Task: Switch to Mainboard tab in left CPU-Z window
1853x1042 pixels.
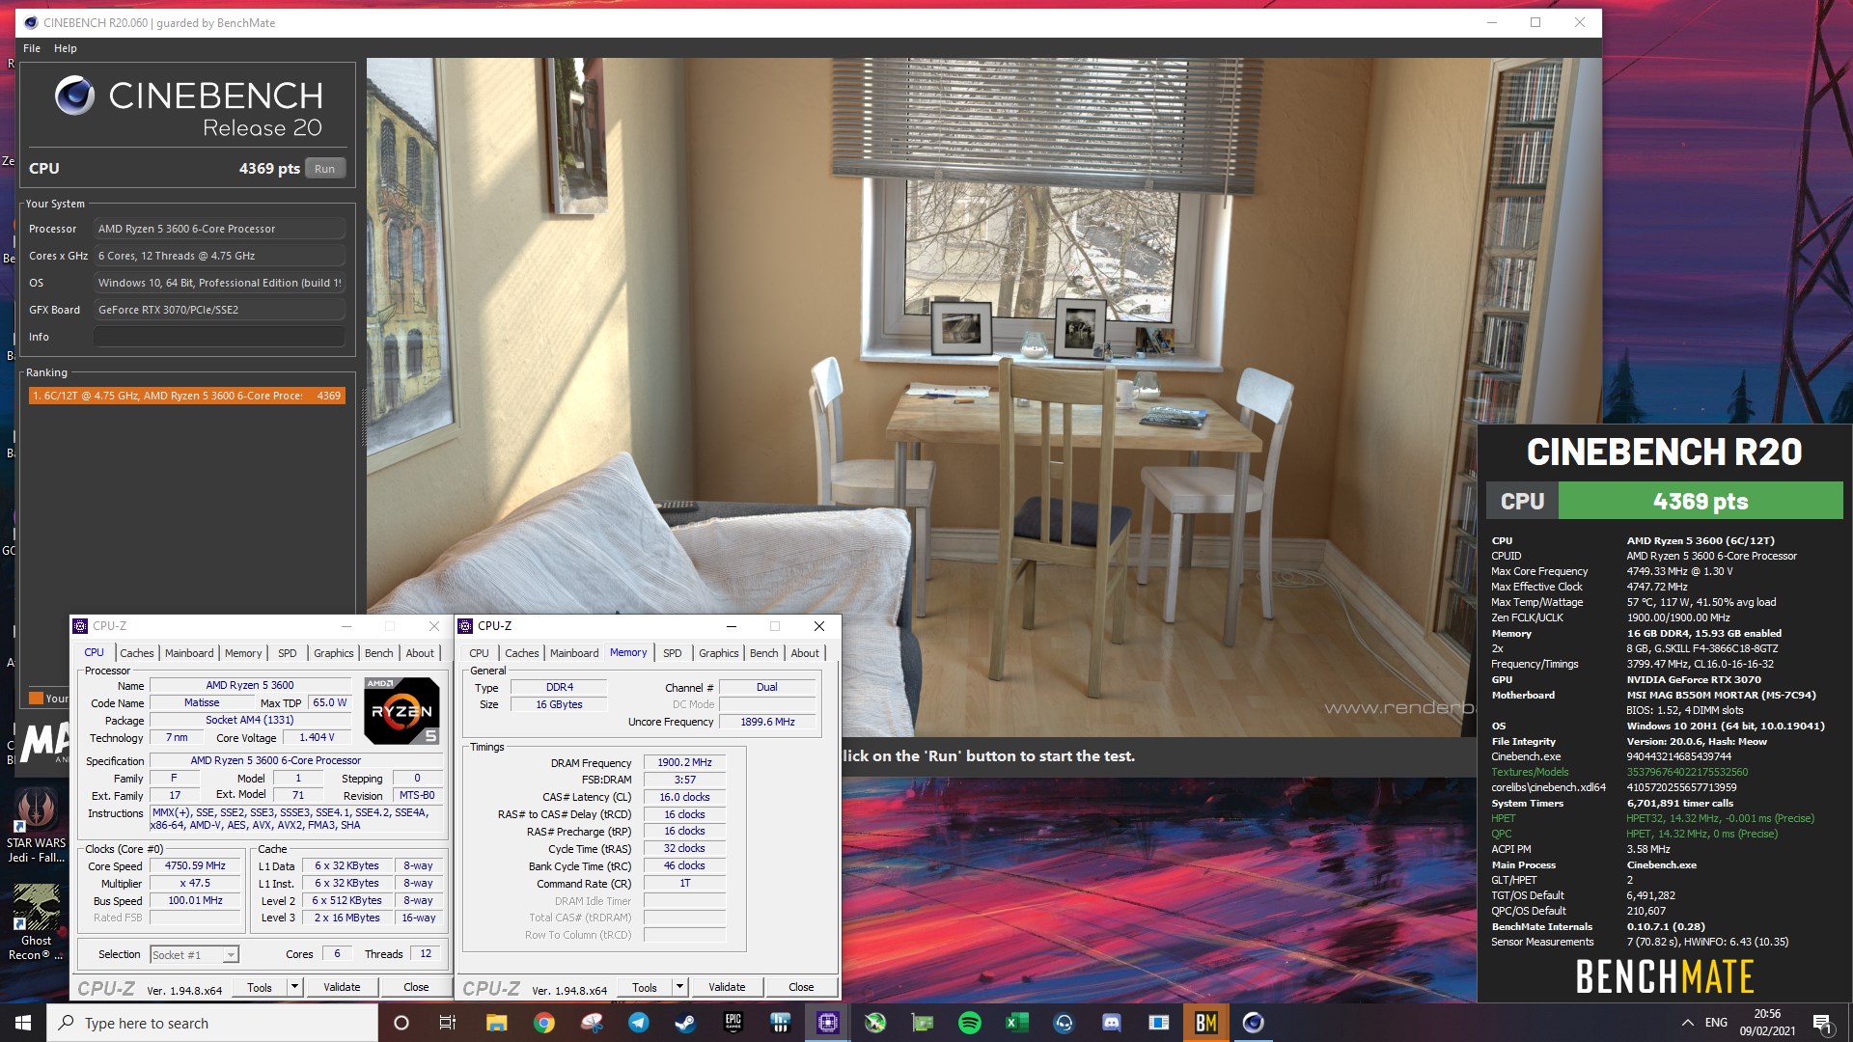Action: pos(189,653)
